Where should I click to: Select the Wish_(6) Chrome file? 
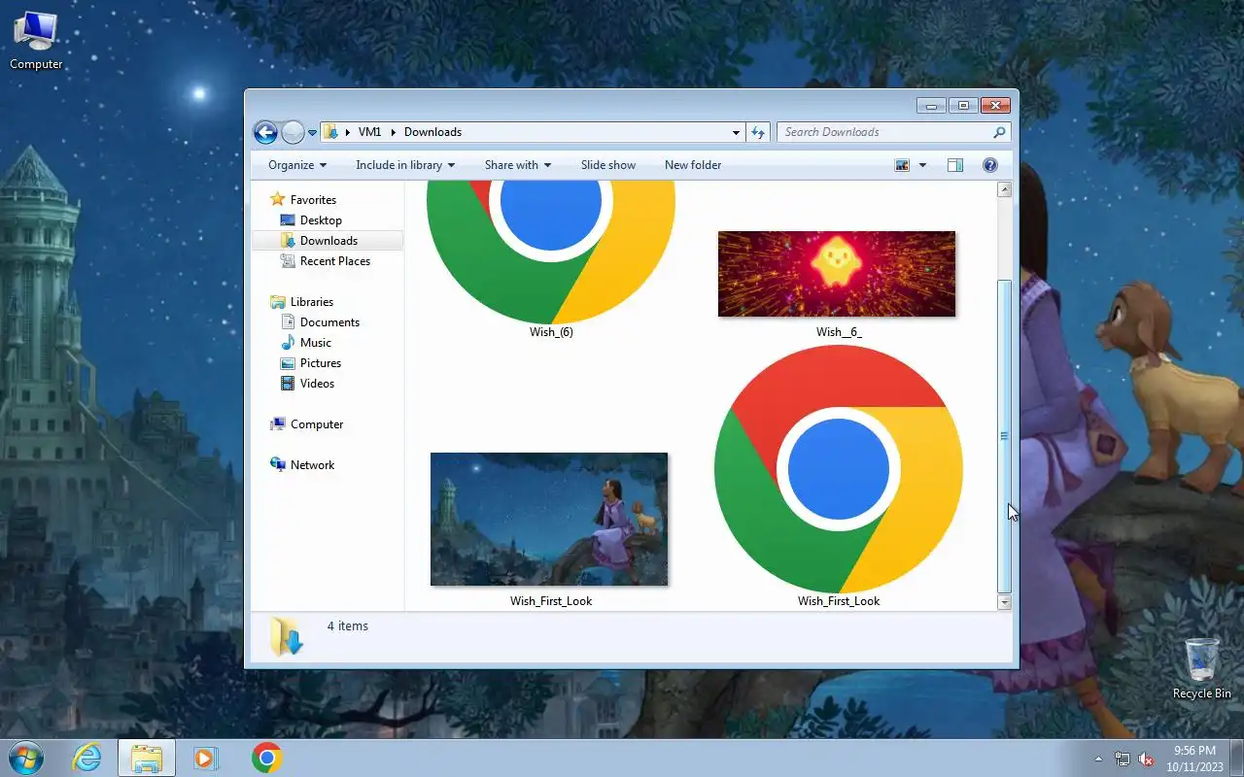point(551,253)
